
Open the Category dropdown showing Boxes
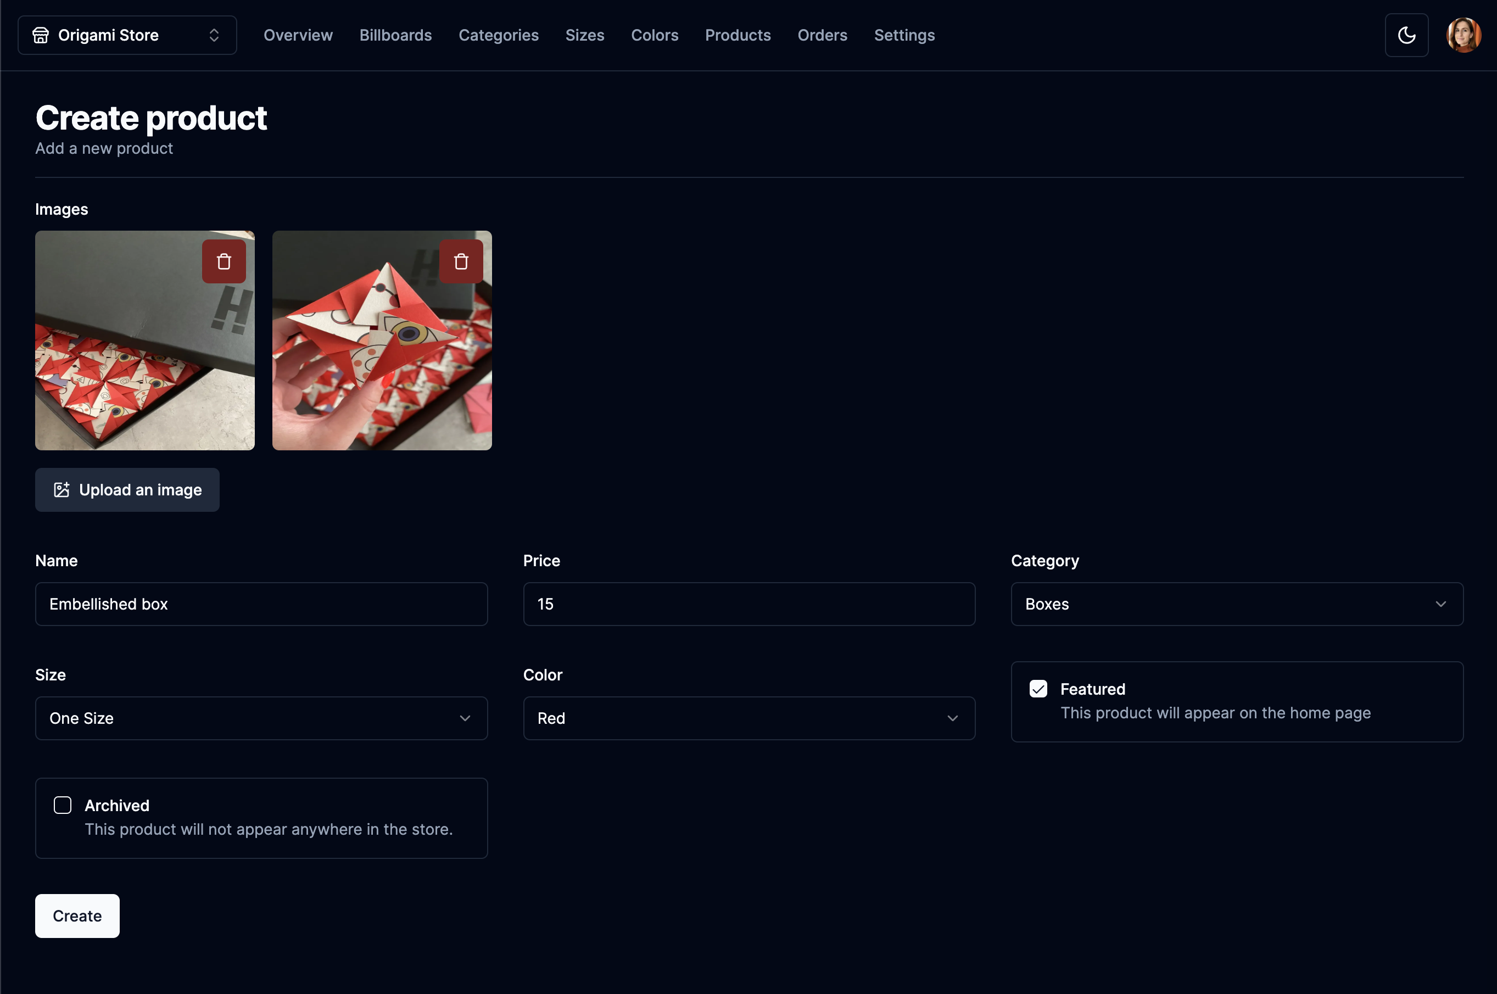point(1236,604)
